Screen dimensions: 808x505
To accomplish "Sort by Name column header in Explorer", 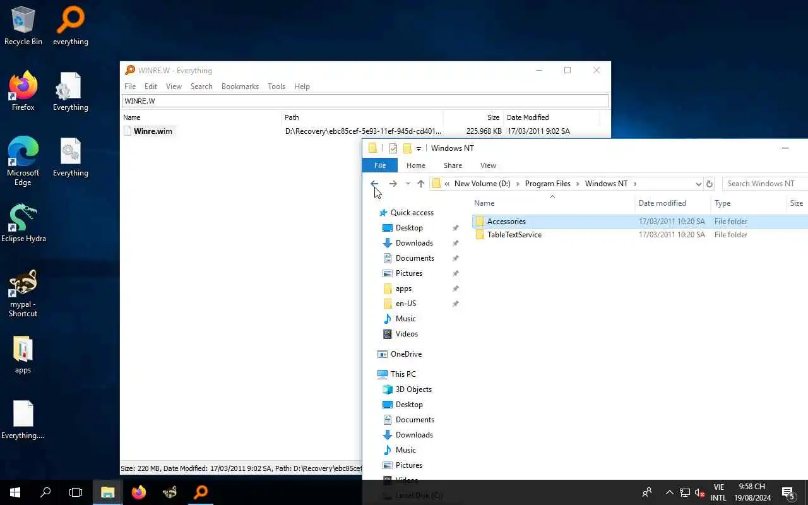I will 553,203.
